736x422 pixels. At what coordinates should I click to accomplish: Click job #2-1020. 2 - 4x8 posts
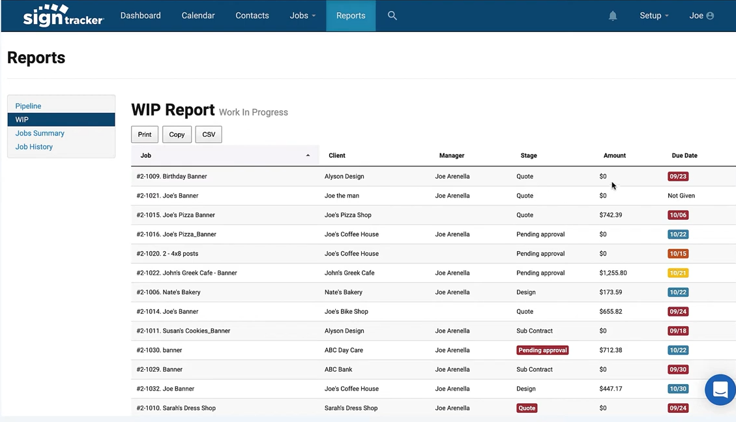168,254
